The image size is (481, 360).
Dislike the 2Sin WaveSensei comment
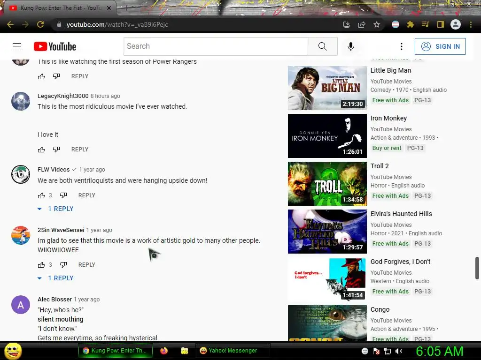(63, 265)
